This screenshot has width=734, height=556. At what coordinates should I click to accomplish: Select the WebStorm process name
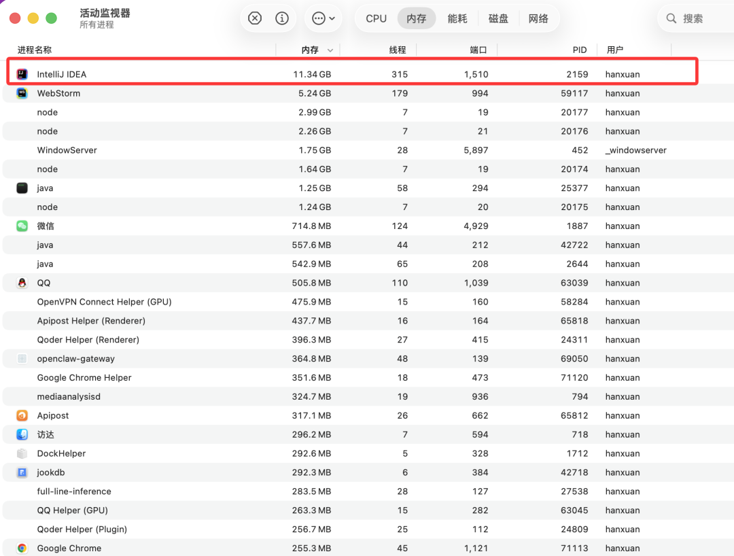58,93
